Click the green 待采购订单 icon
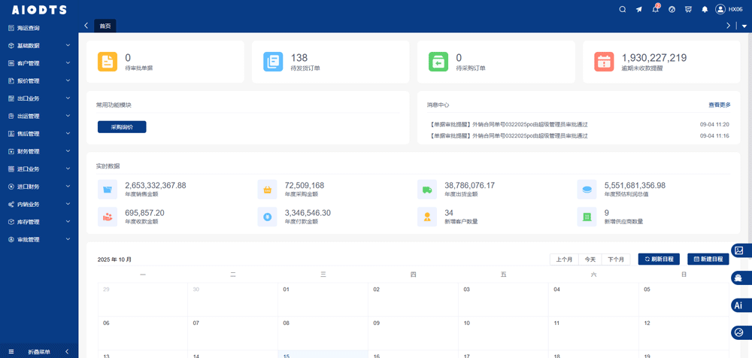 tap(438, 62)
